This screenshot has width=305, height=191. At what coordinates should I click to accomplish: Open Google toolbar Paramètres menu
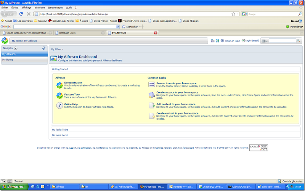click(294, 27)
